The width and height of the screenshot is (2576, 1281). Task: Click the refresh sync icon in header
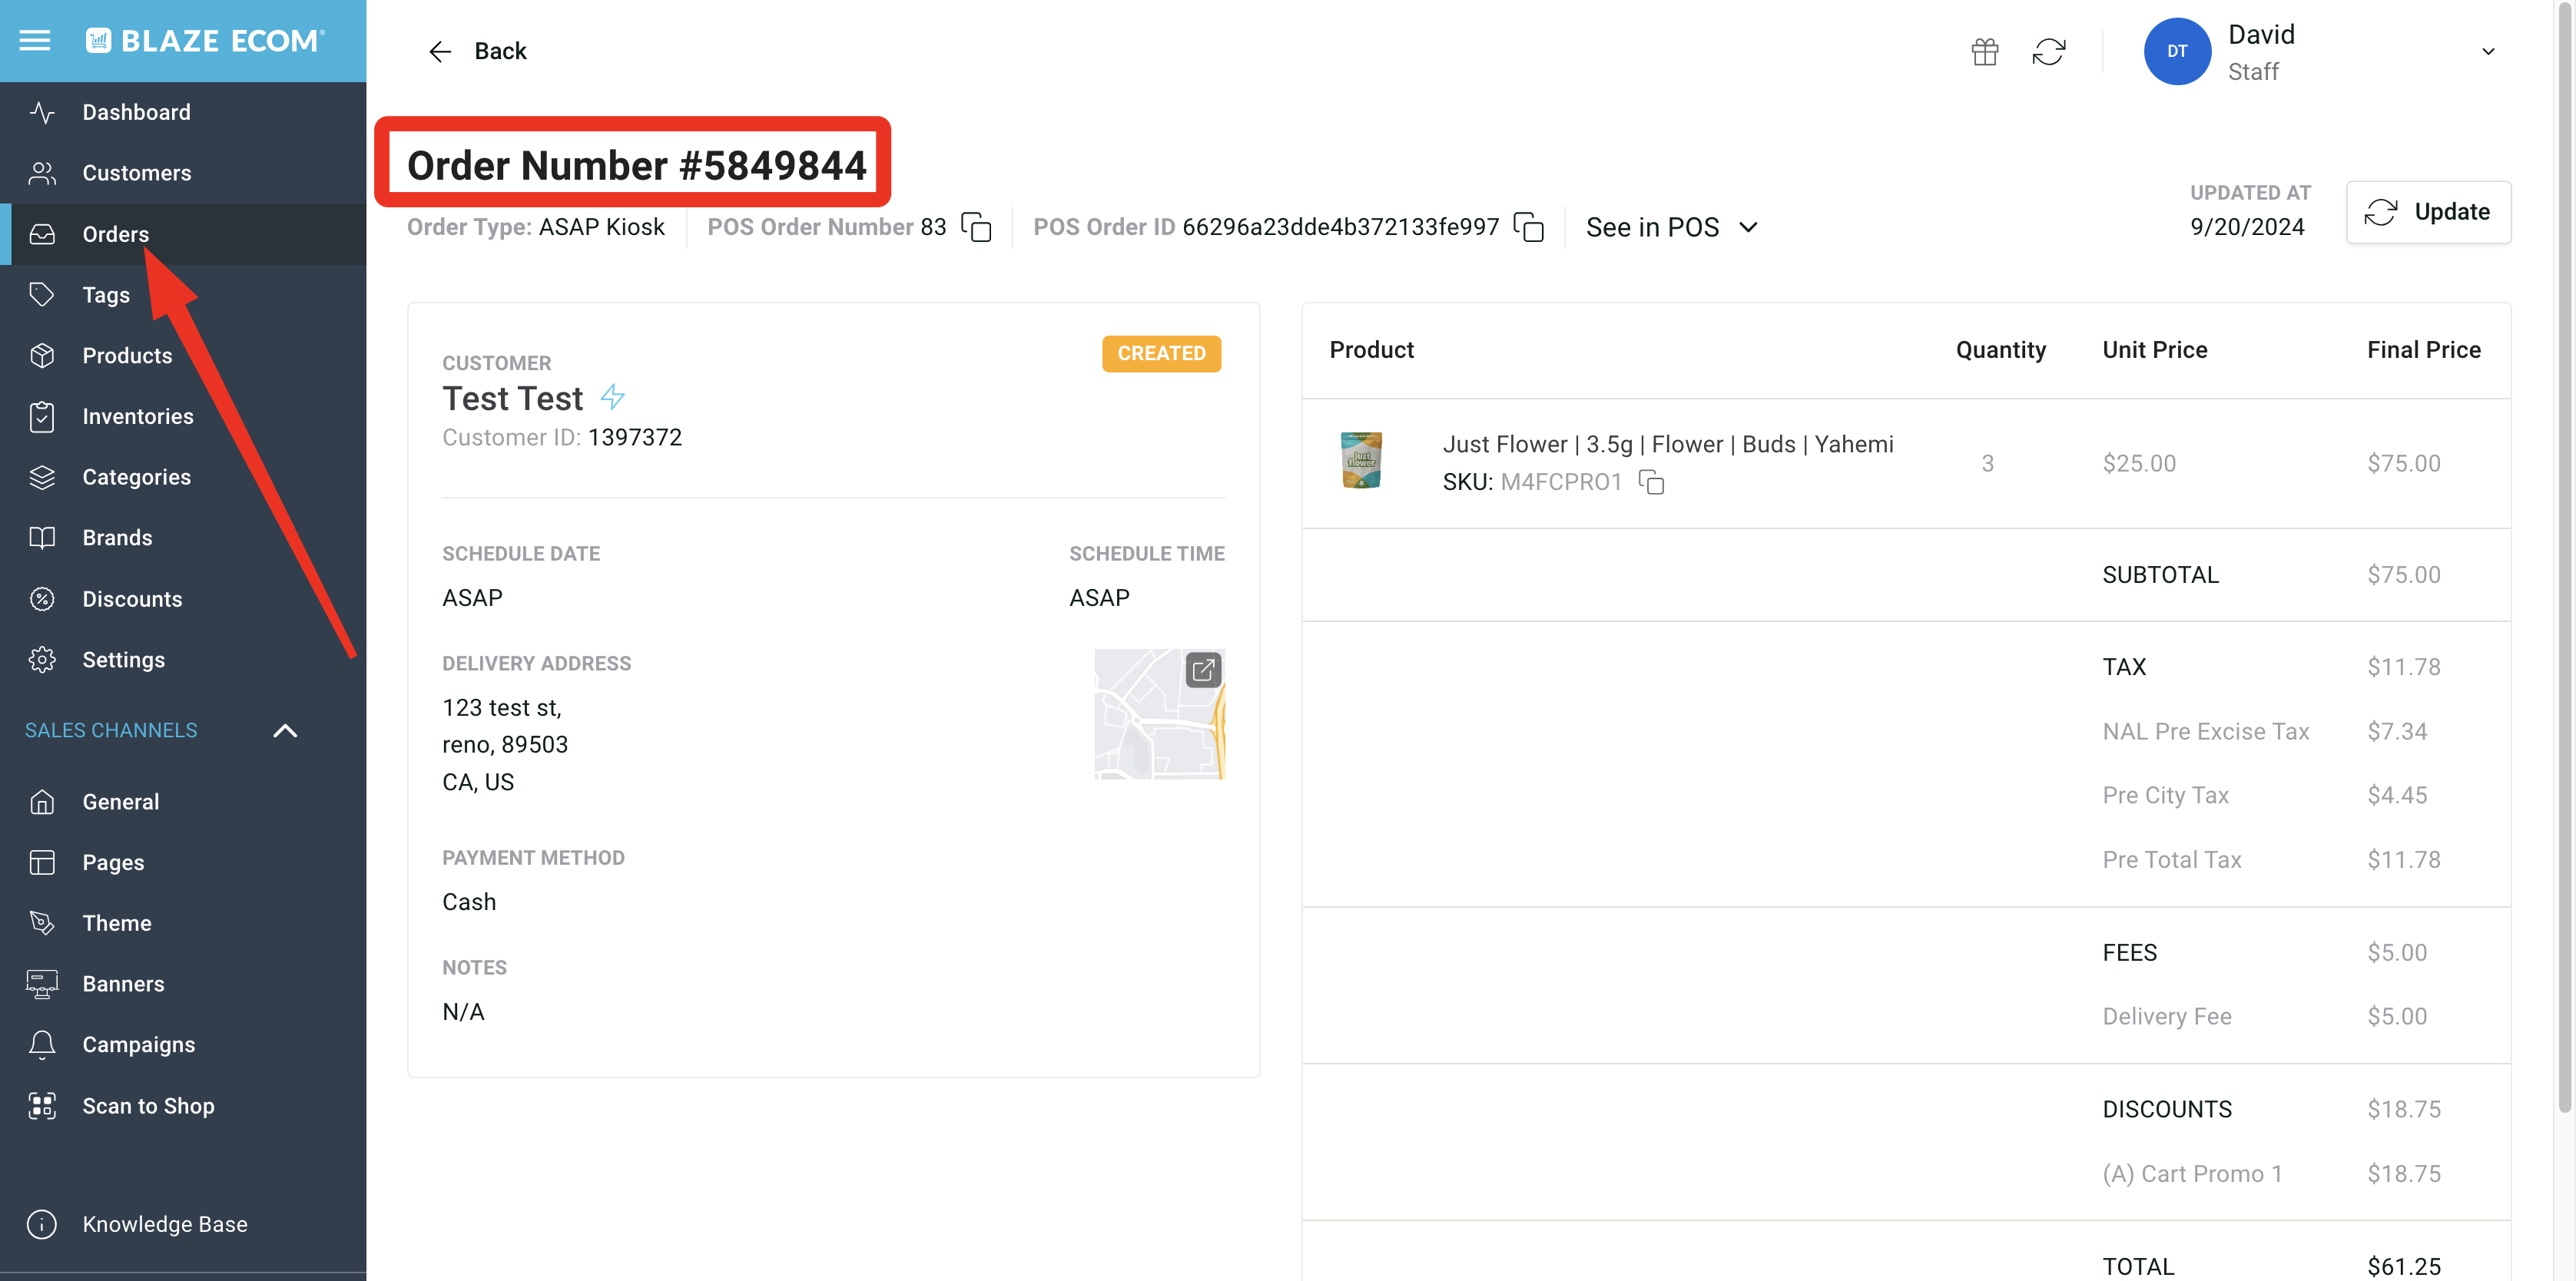2048,51
